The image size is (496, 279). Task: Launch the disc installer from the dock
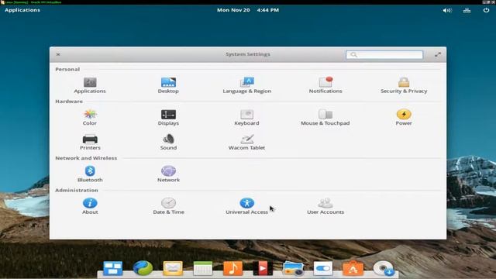(384, 268)
